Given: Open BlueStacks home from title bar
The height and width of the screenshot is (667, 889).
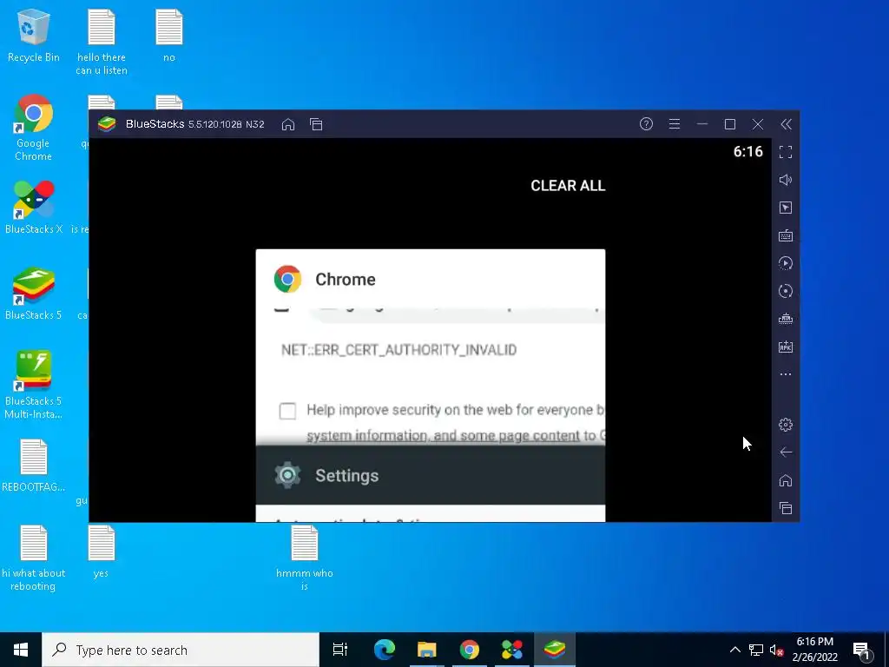Looking at the screenshot, I should 288,124.
